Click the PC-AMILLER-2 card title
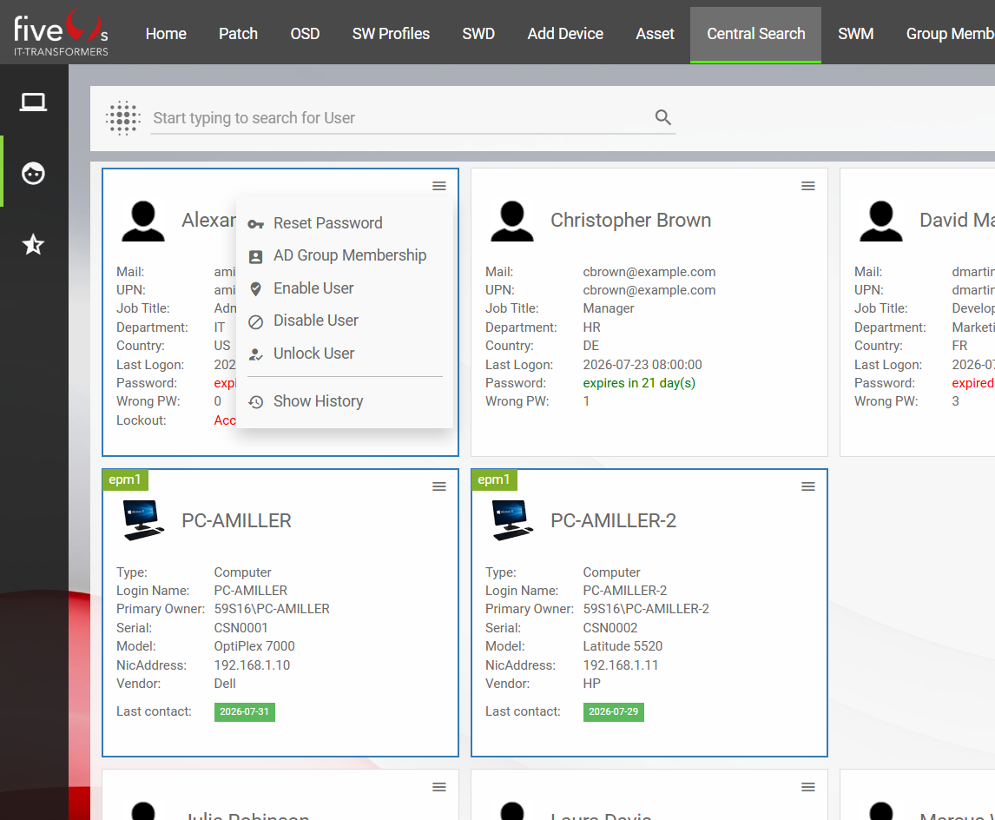 point(614,521)
